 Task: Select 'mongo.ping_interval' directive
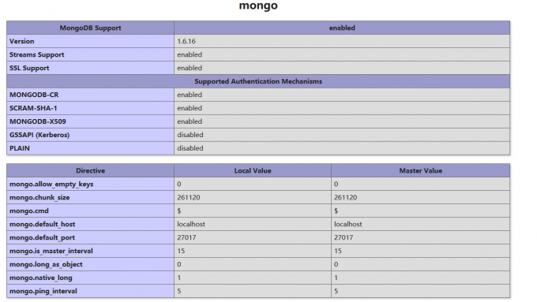pyautogui.click(x=43, y=291)
